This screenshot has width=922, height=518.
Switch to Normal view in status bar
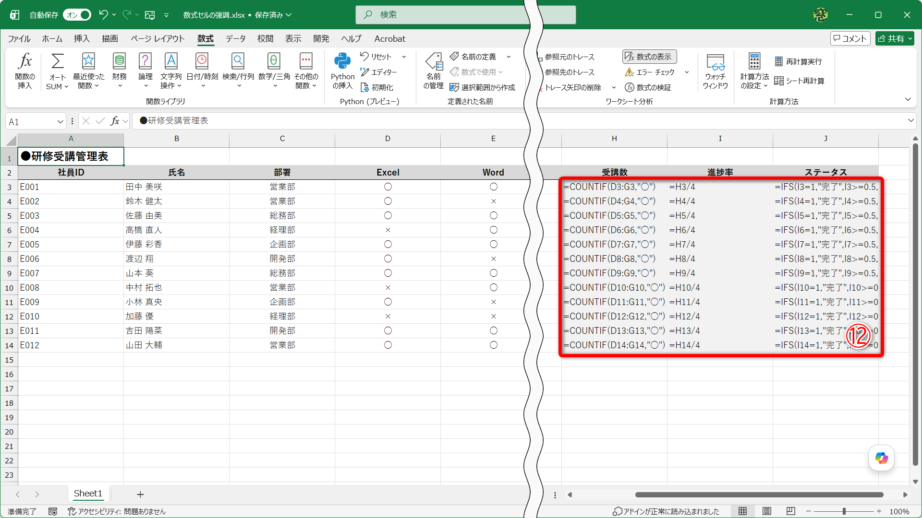[x=742, y=511]
